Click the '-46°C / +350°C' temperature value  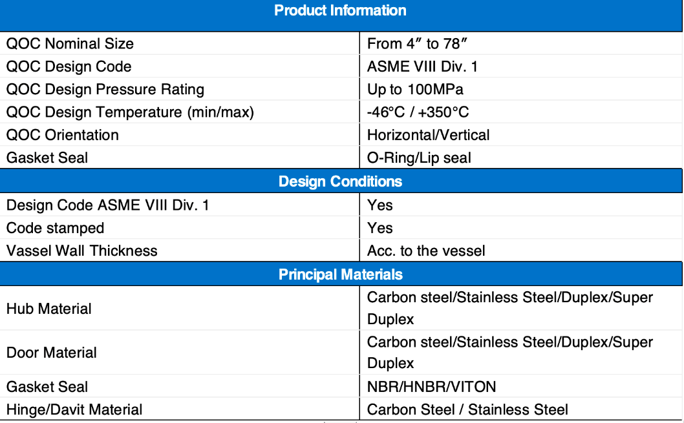coord(418,112)
